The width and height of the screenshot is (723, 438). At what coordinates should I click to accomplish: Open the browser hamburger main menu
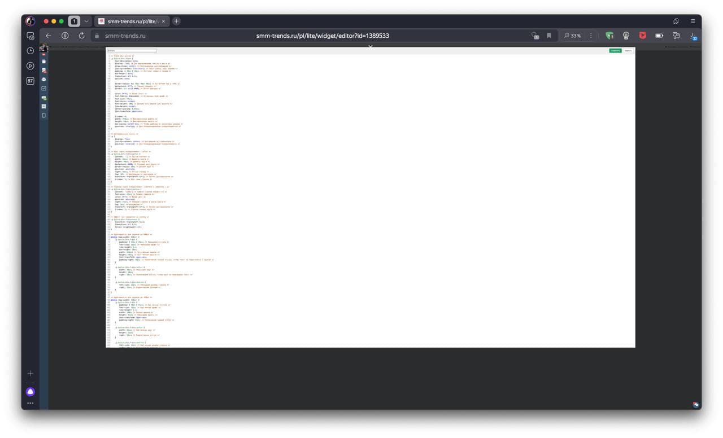point(693,21)
